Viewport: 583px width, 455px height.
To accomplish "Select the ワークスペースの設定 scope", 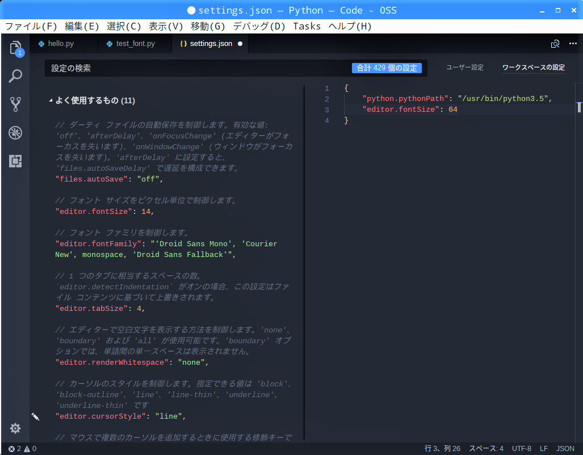I will pyautogui.click(x=533, y=68).
